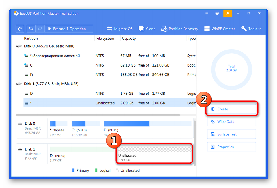The width and height of the screenshot is (277, 188).
Task: Open WinPE Creator
Action: pyautogui.click(x=220, y=29)
